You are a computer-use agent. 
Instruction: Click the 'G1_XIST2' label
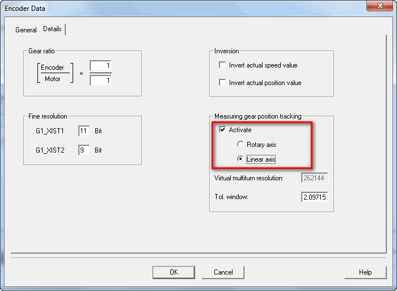coord(50,150)
